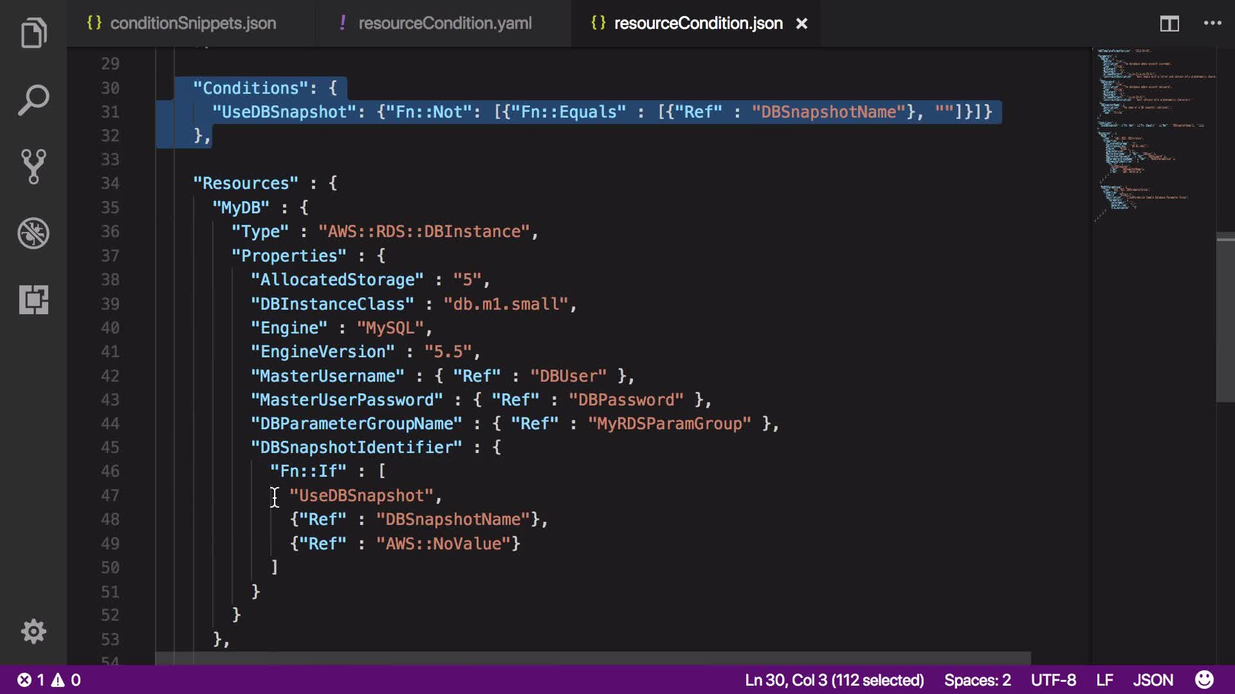Open the More Actions ellipsis menu
This screenshot has height=694, width=1235.
pyautogui.click(x=1212, y=24)
